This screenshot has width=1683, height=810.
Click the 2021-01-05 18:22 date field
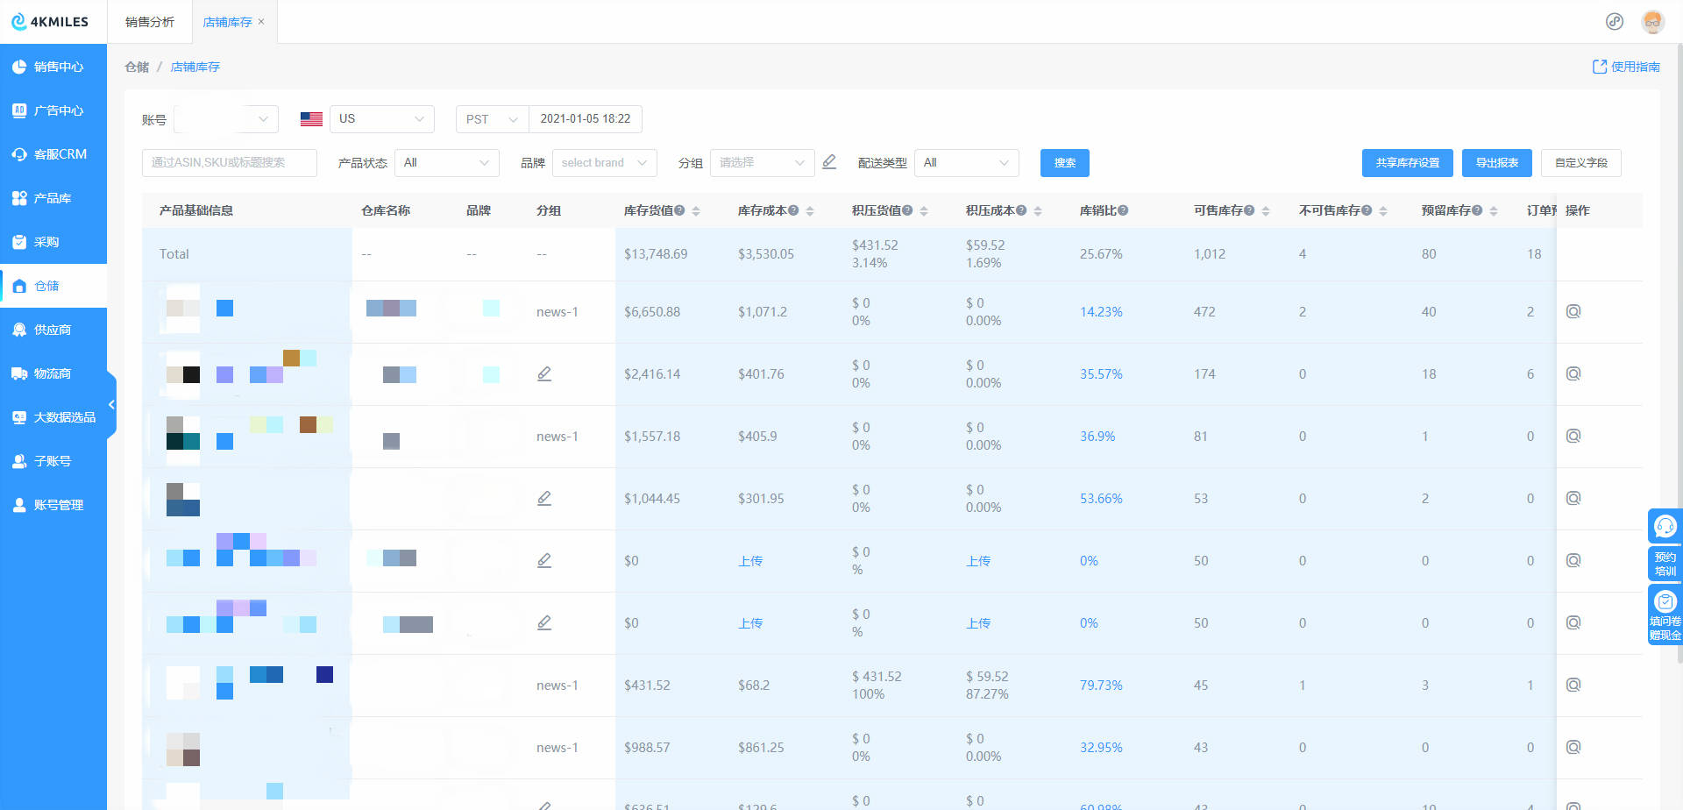586,119
